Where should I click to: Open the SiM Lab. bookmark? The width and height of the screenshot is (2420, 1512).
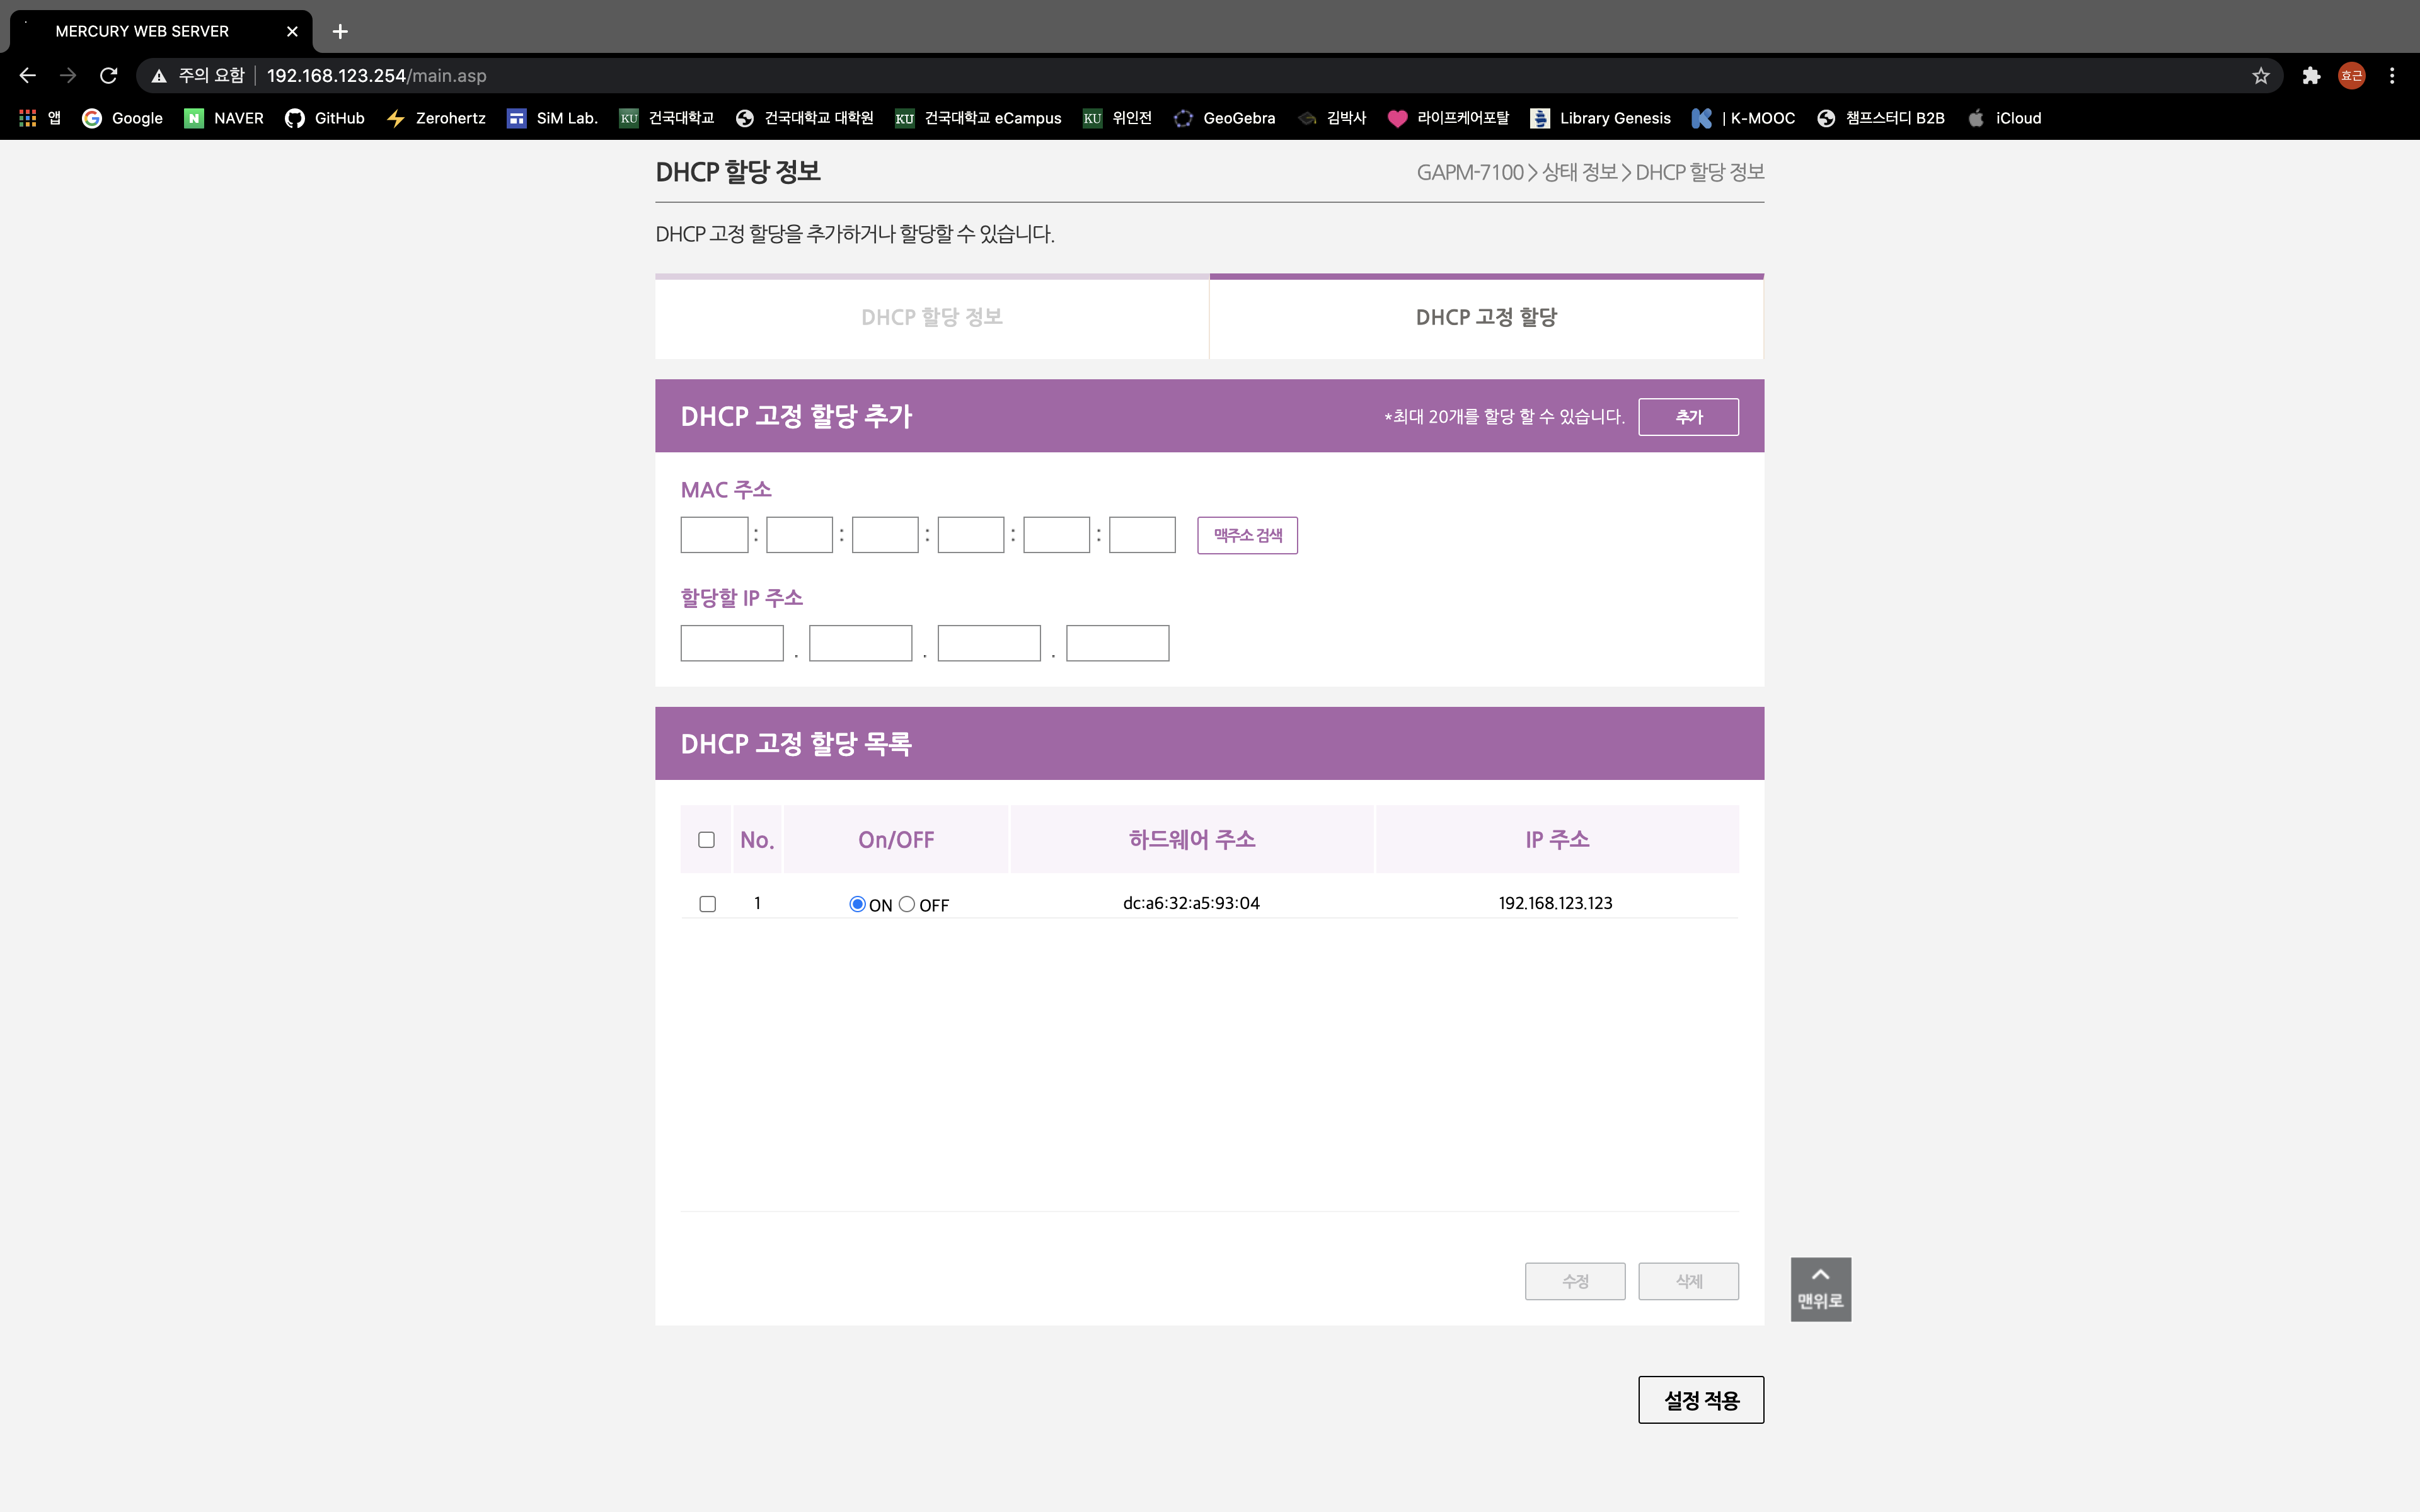point(552,118)
